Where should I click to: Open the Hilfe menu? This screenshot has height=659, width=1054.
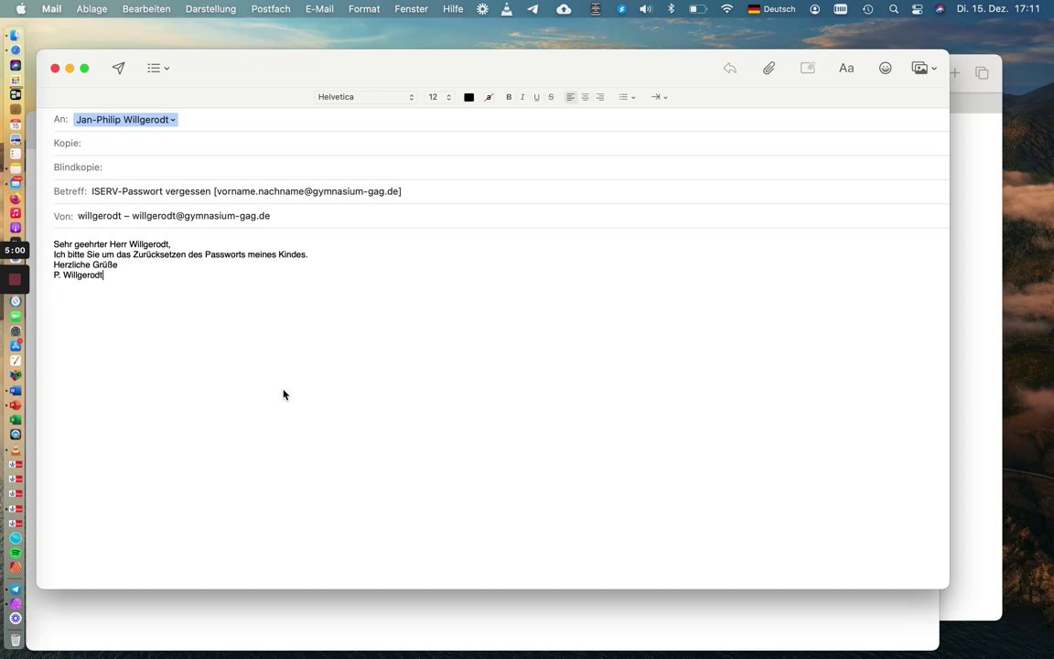point(453,9)
